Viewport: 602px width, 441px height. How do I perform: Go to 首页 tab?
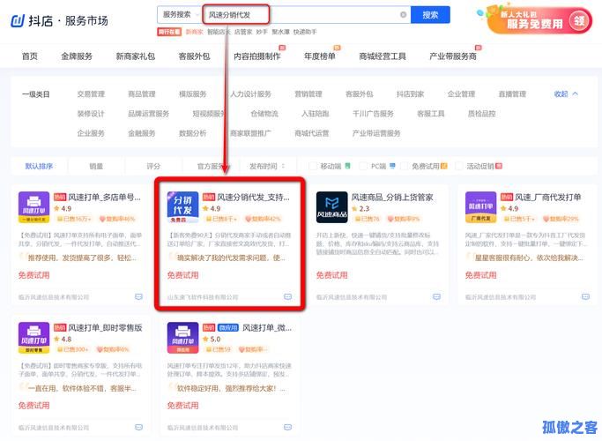tap(30, 56)
